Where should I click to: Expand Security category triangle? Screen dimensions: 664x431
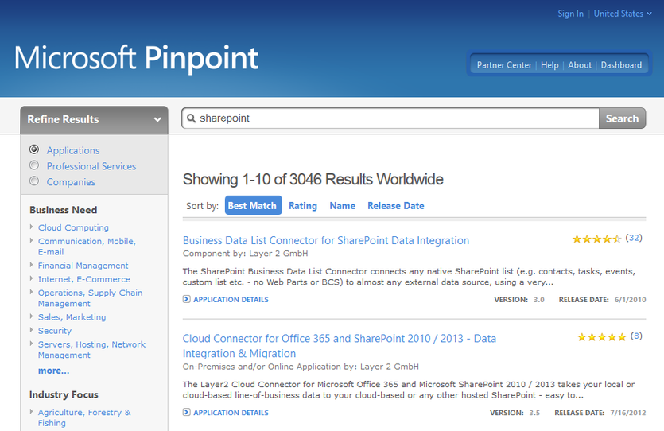tap(31, 330)
